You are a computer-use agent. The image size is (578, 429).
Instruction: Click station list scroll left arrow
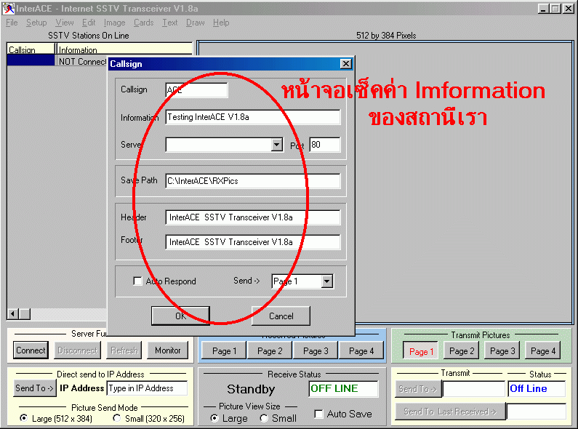click(x=13, y=313)
